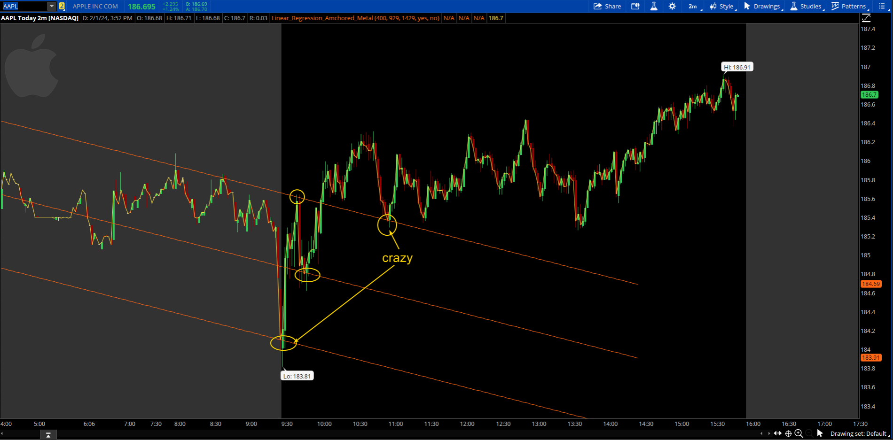Open the Drawings menu

[763, 6]
